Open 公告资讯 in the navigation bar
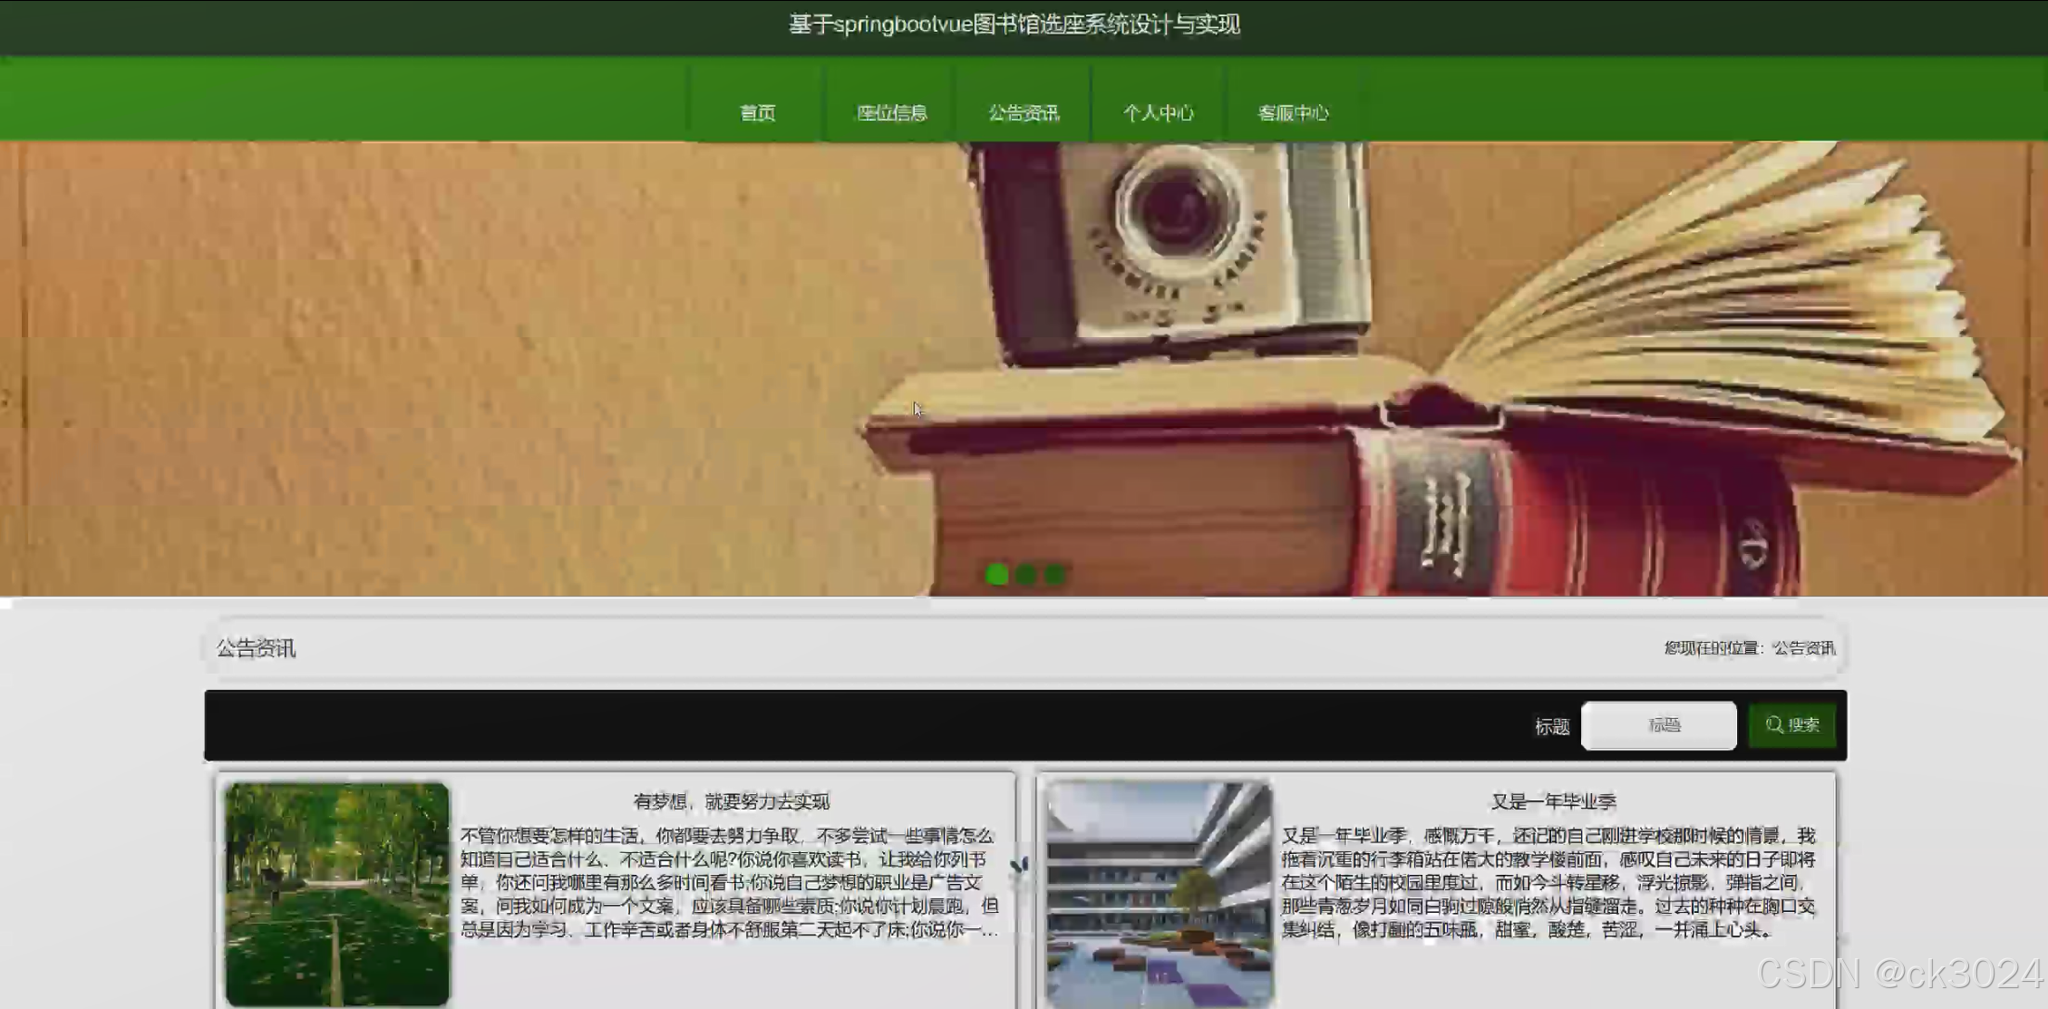 click(1024, 112)
